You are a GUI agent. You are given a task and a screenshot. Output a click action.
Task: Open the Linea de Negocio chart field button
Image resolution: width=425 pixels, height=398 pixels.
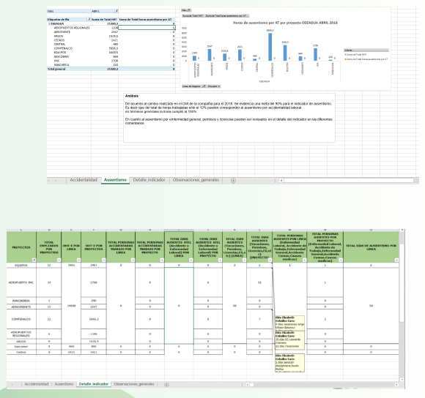(194, 86)
